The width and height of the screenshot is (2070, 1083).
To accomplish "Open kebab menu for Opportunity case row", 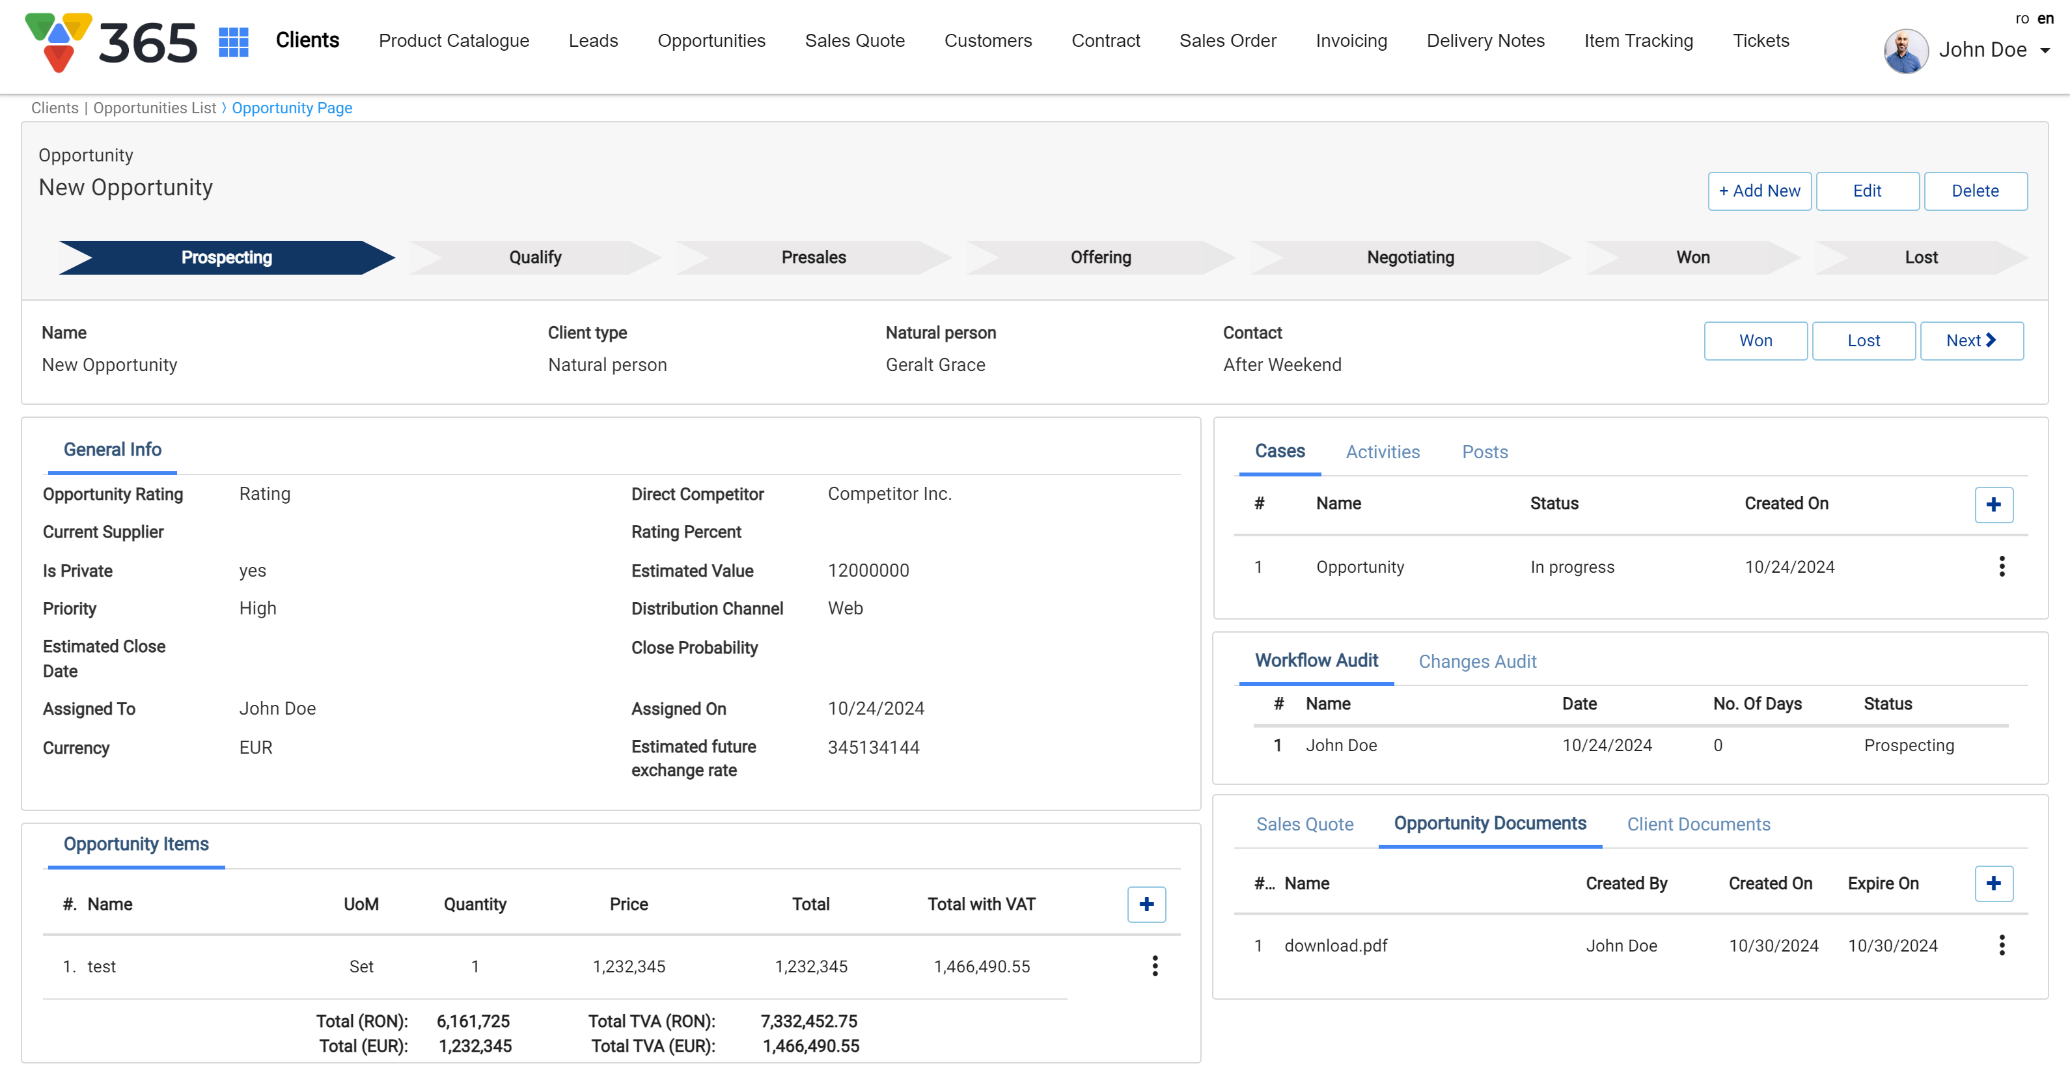I will [x=2001, y=566].
